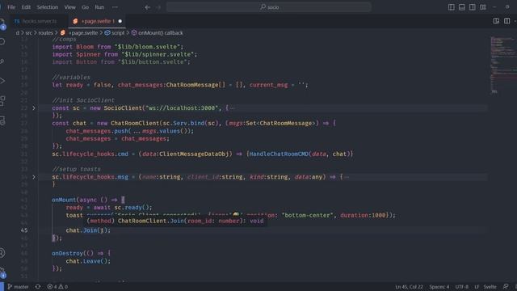The width and height of the screenshot is (517, 291).
Task: Click the onDestroy function name
Action: coord(68,253)
